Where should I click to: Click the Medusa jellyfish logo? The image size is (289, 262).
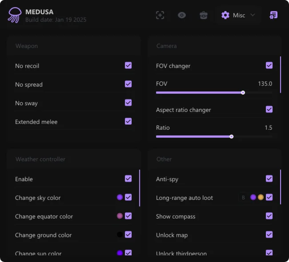click(14, 15)
